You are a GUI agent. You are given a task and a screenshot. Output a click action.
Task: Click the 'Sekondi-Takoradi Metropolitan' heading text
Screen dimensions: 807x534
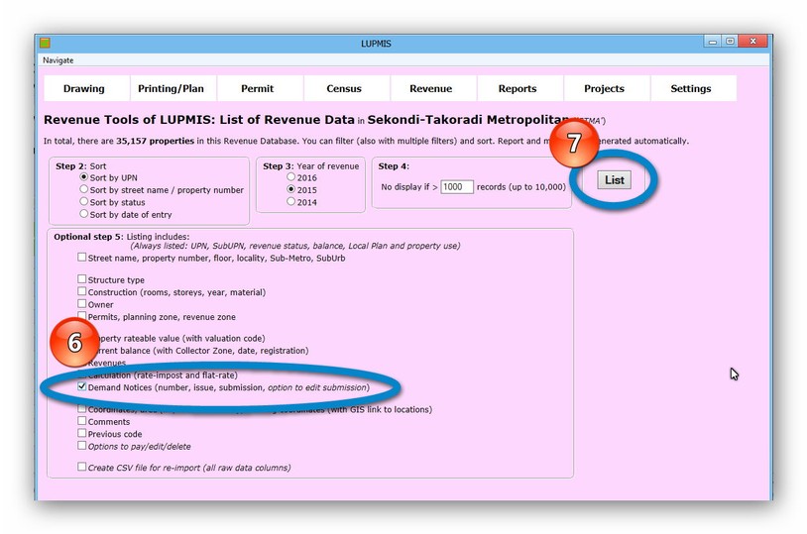468,120
